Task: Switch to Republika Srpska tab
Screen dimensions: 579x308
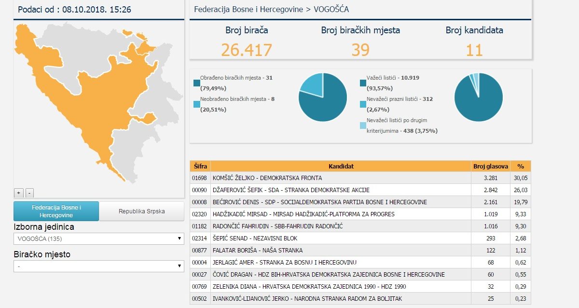Action: click(x=141, y=211)
